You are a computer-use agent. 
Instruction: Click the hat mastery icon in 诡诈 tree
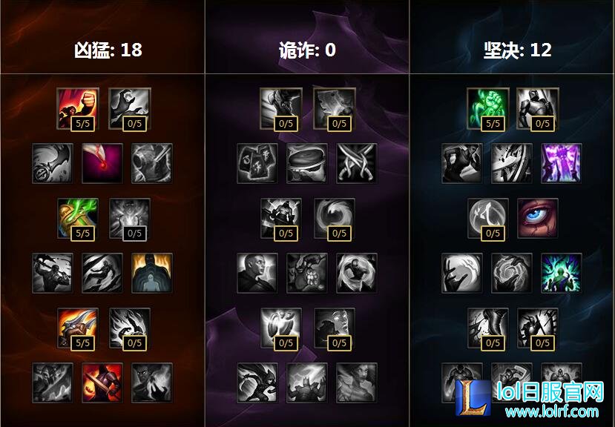(x=306, y=163)
